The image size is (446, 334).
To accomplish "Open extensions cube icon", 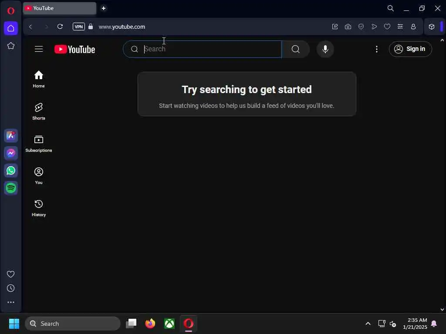I will pyautogui.click(x=432, y=27).
